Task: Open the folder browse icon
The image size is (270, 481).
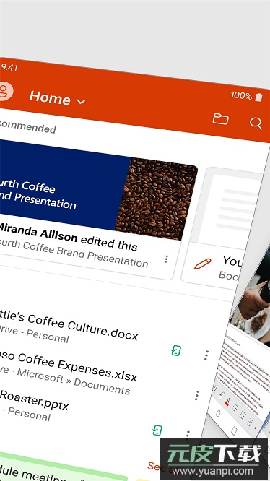Action: click(221, 118)
